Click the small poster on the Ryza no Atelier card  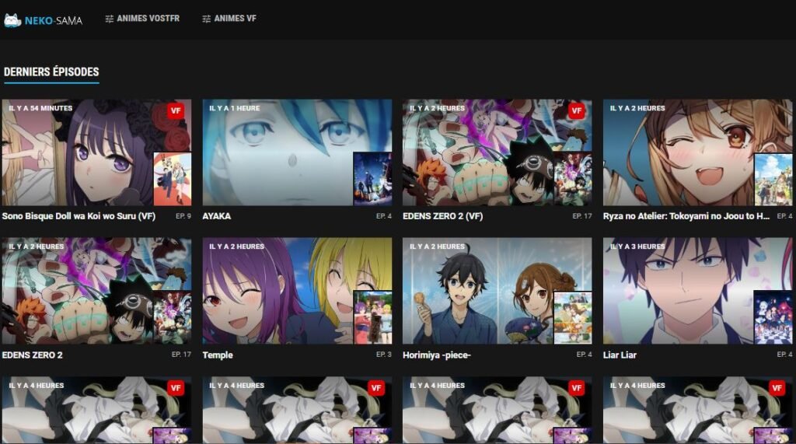point(773,179)
